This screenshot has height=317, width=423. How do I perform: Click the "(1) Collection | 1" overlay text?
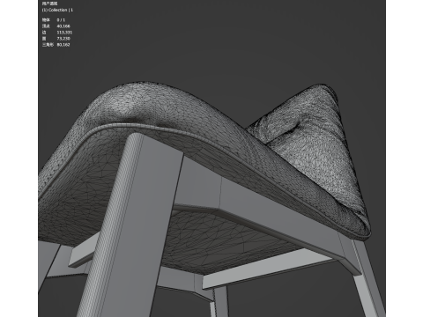(x=57, y=10)
